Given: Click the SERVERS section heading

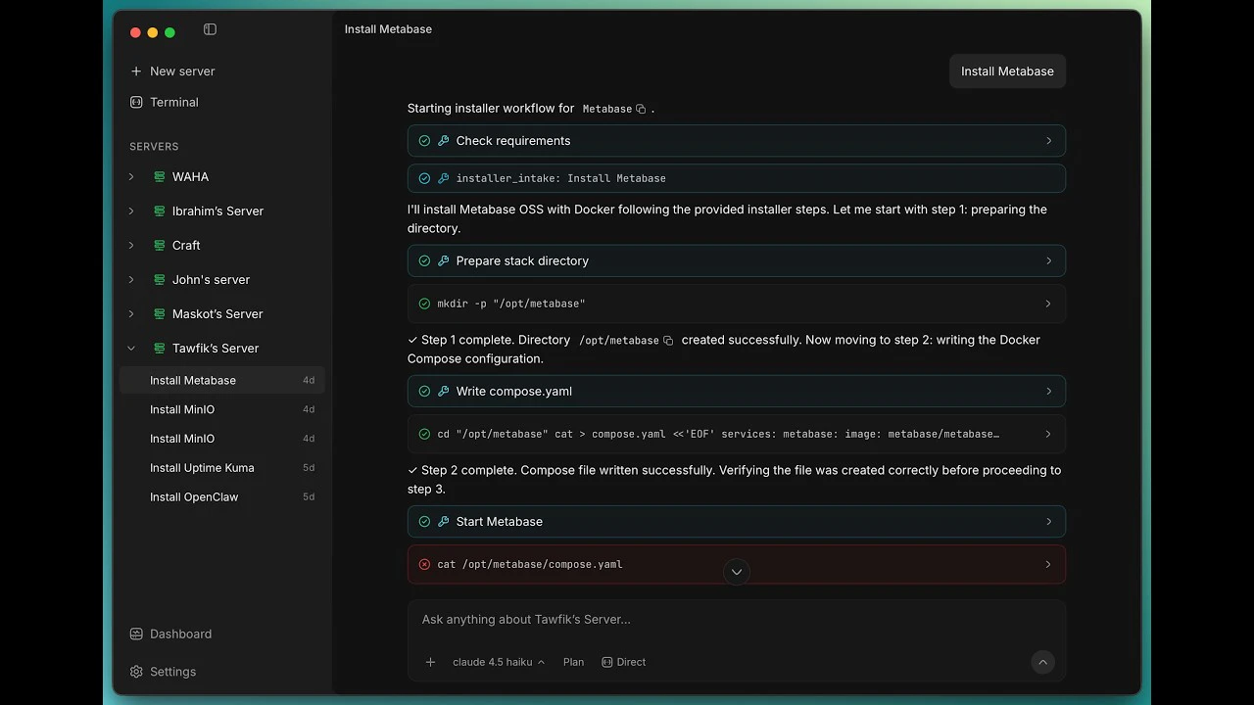Looking at the screenshot, I should (154, 147).
